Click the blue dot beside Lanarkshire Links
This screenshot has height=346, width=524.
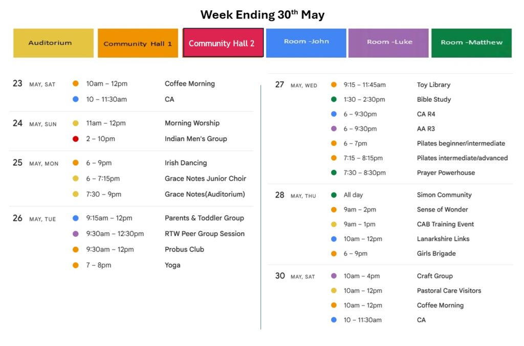click(334, 239)
